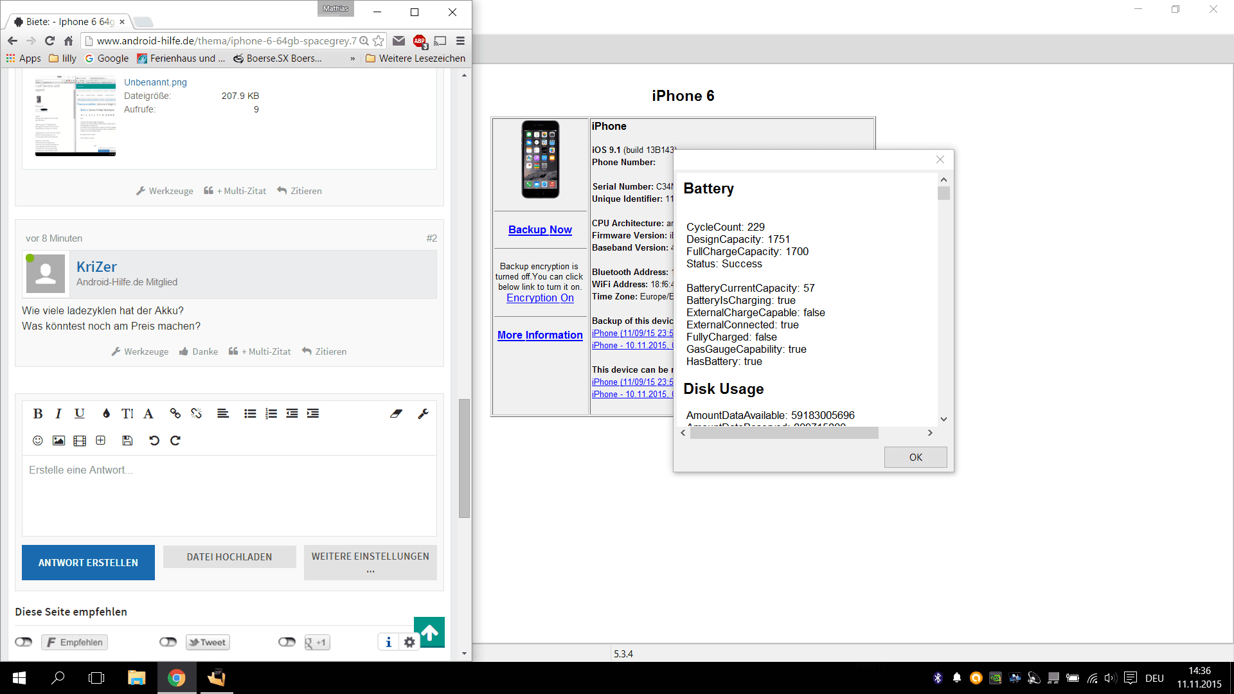Expand hidden bookmarks with the chevron

click(x=352, y=58)
